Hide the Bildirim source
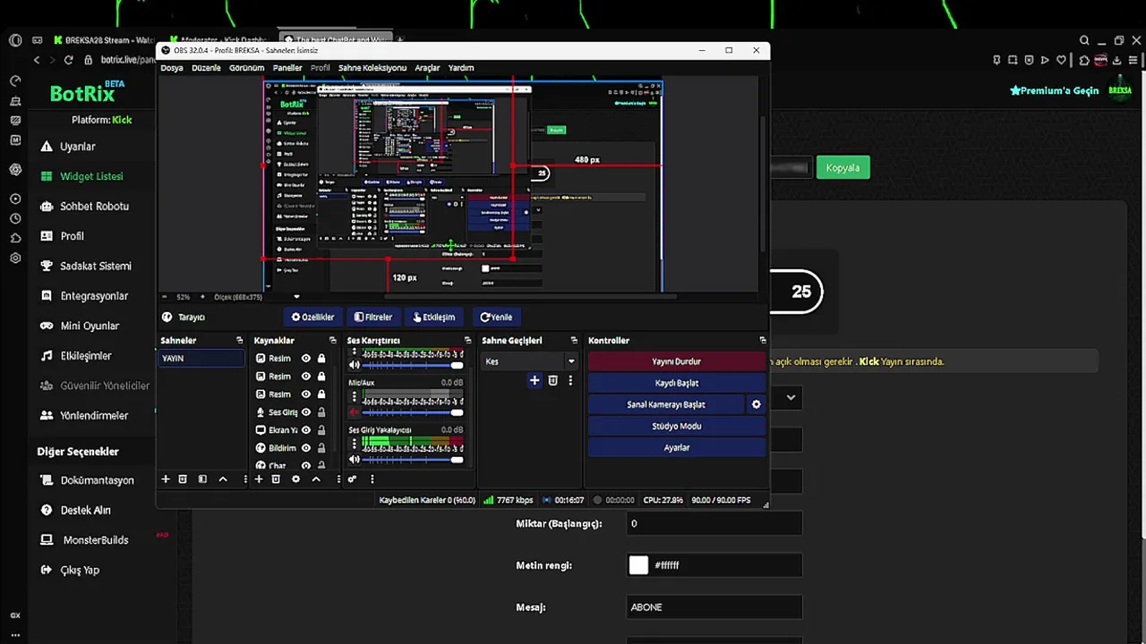1146x644 pixels. click(x=306, y=448)
